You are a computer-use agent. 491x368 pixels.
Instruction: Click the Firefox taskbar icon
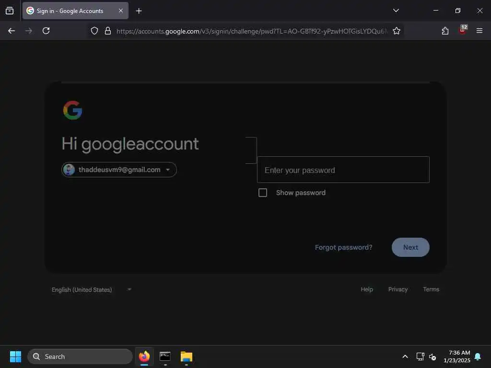coord(144,356)
